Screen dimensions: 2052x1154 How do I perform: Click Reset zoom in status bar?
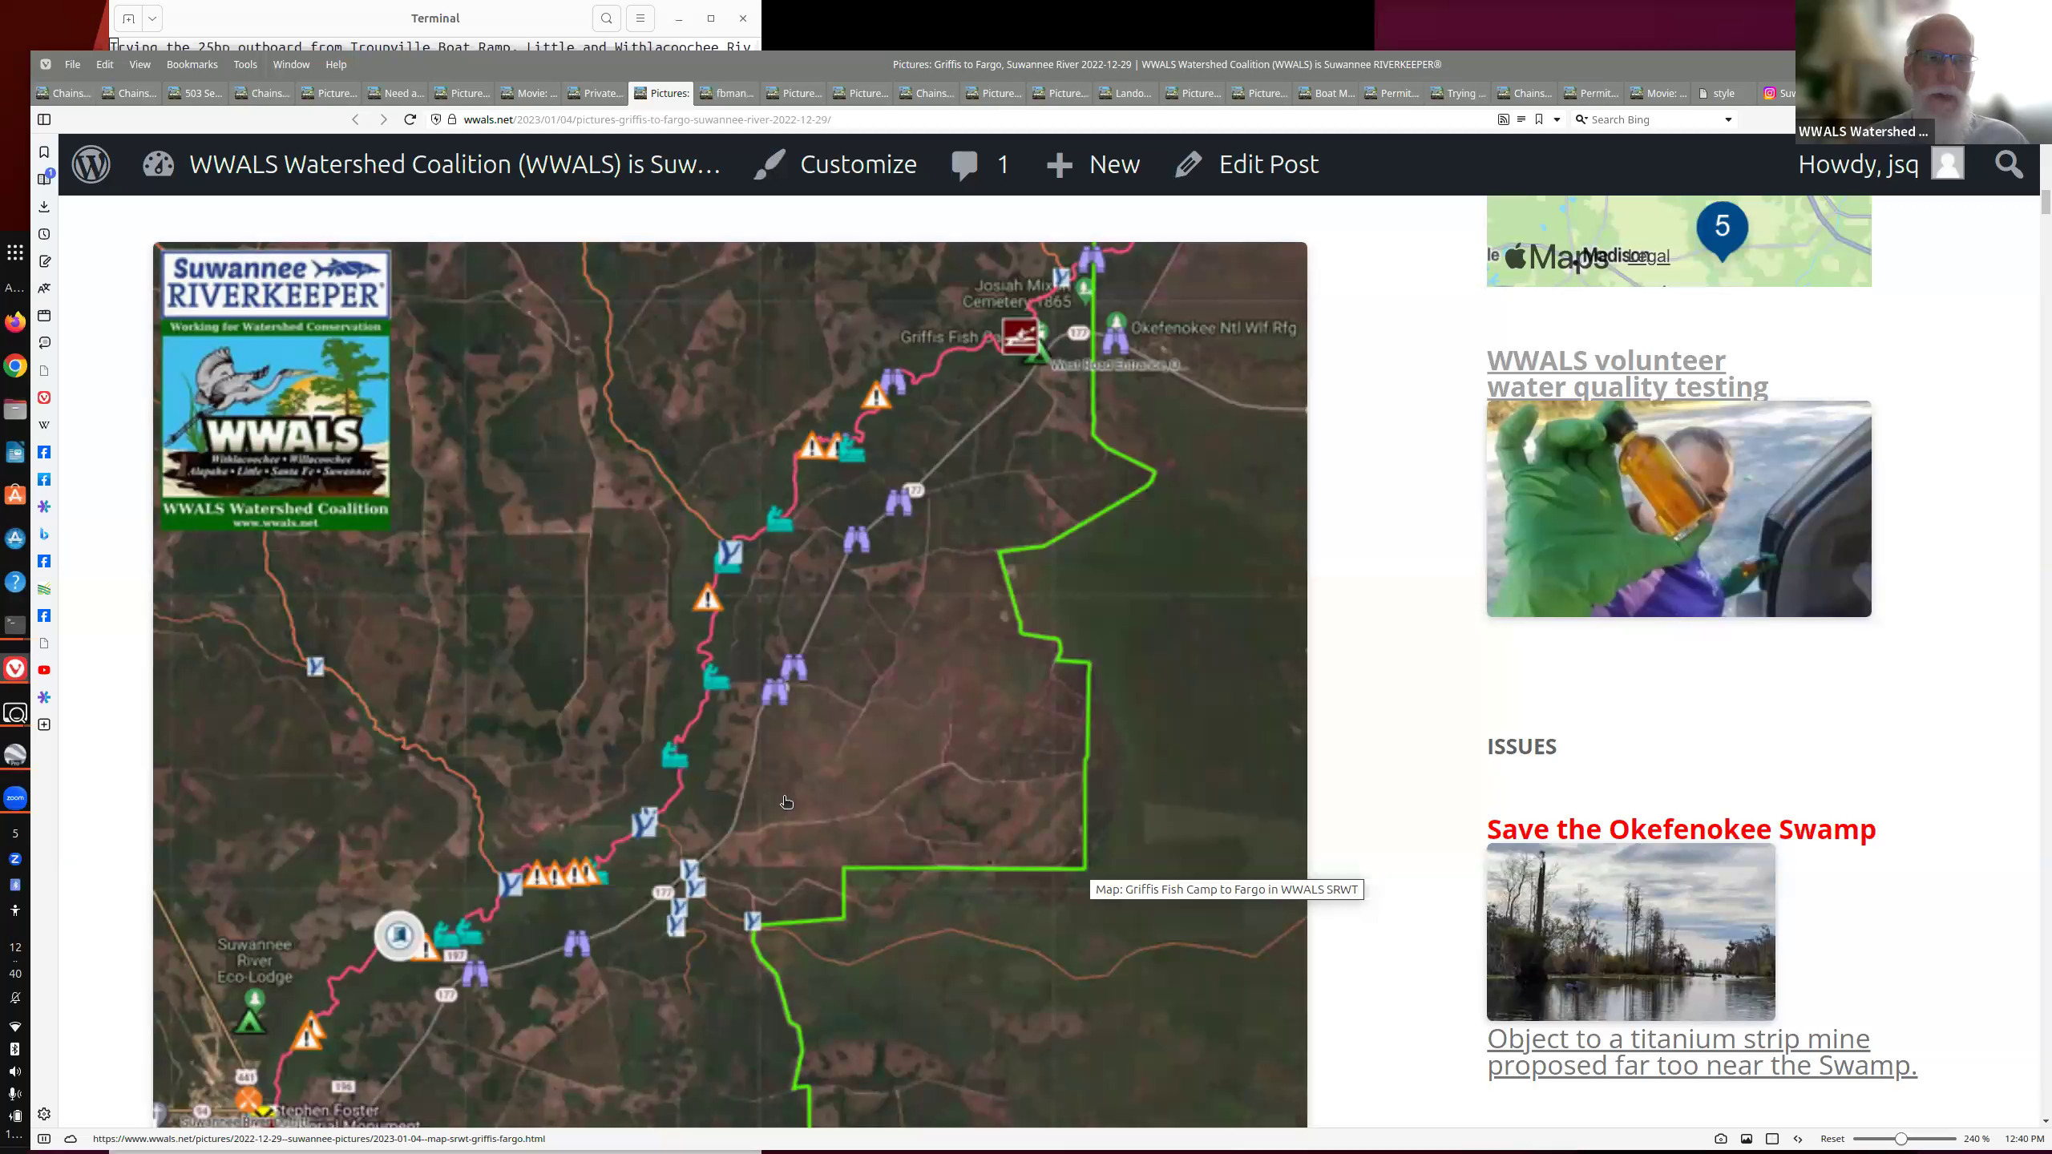coord(1832,1139)
